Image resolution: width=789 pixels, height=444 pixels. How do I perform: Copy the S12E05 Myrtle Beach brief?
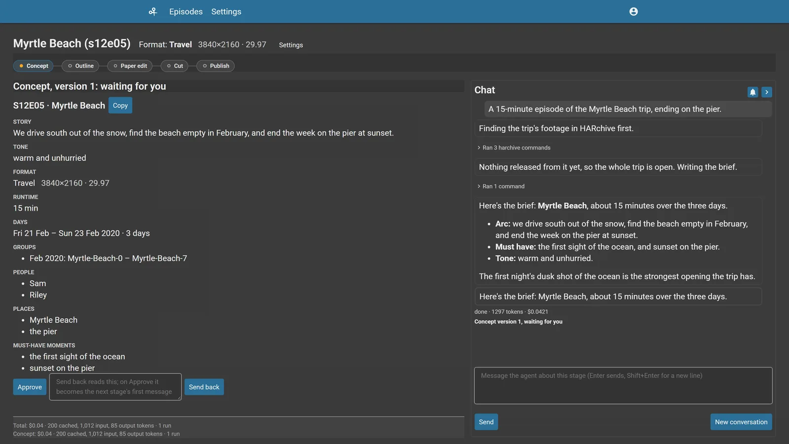click(x=120, y=106)
